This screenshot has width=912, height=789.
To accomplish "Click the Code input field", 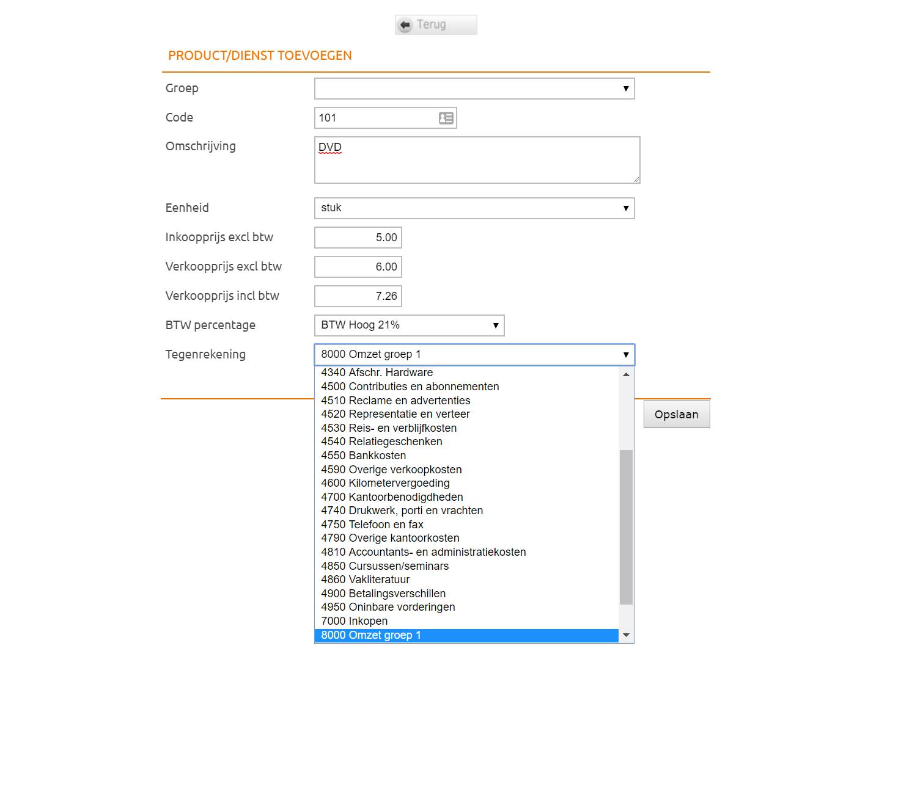I will click(385, 118).
